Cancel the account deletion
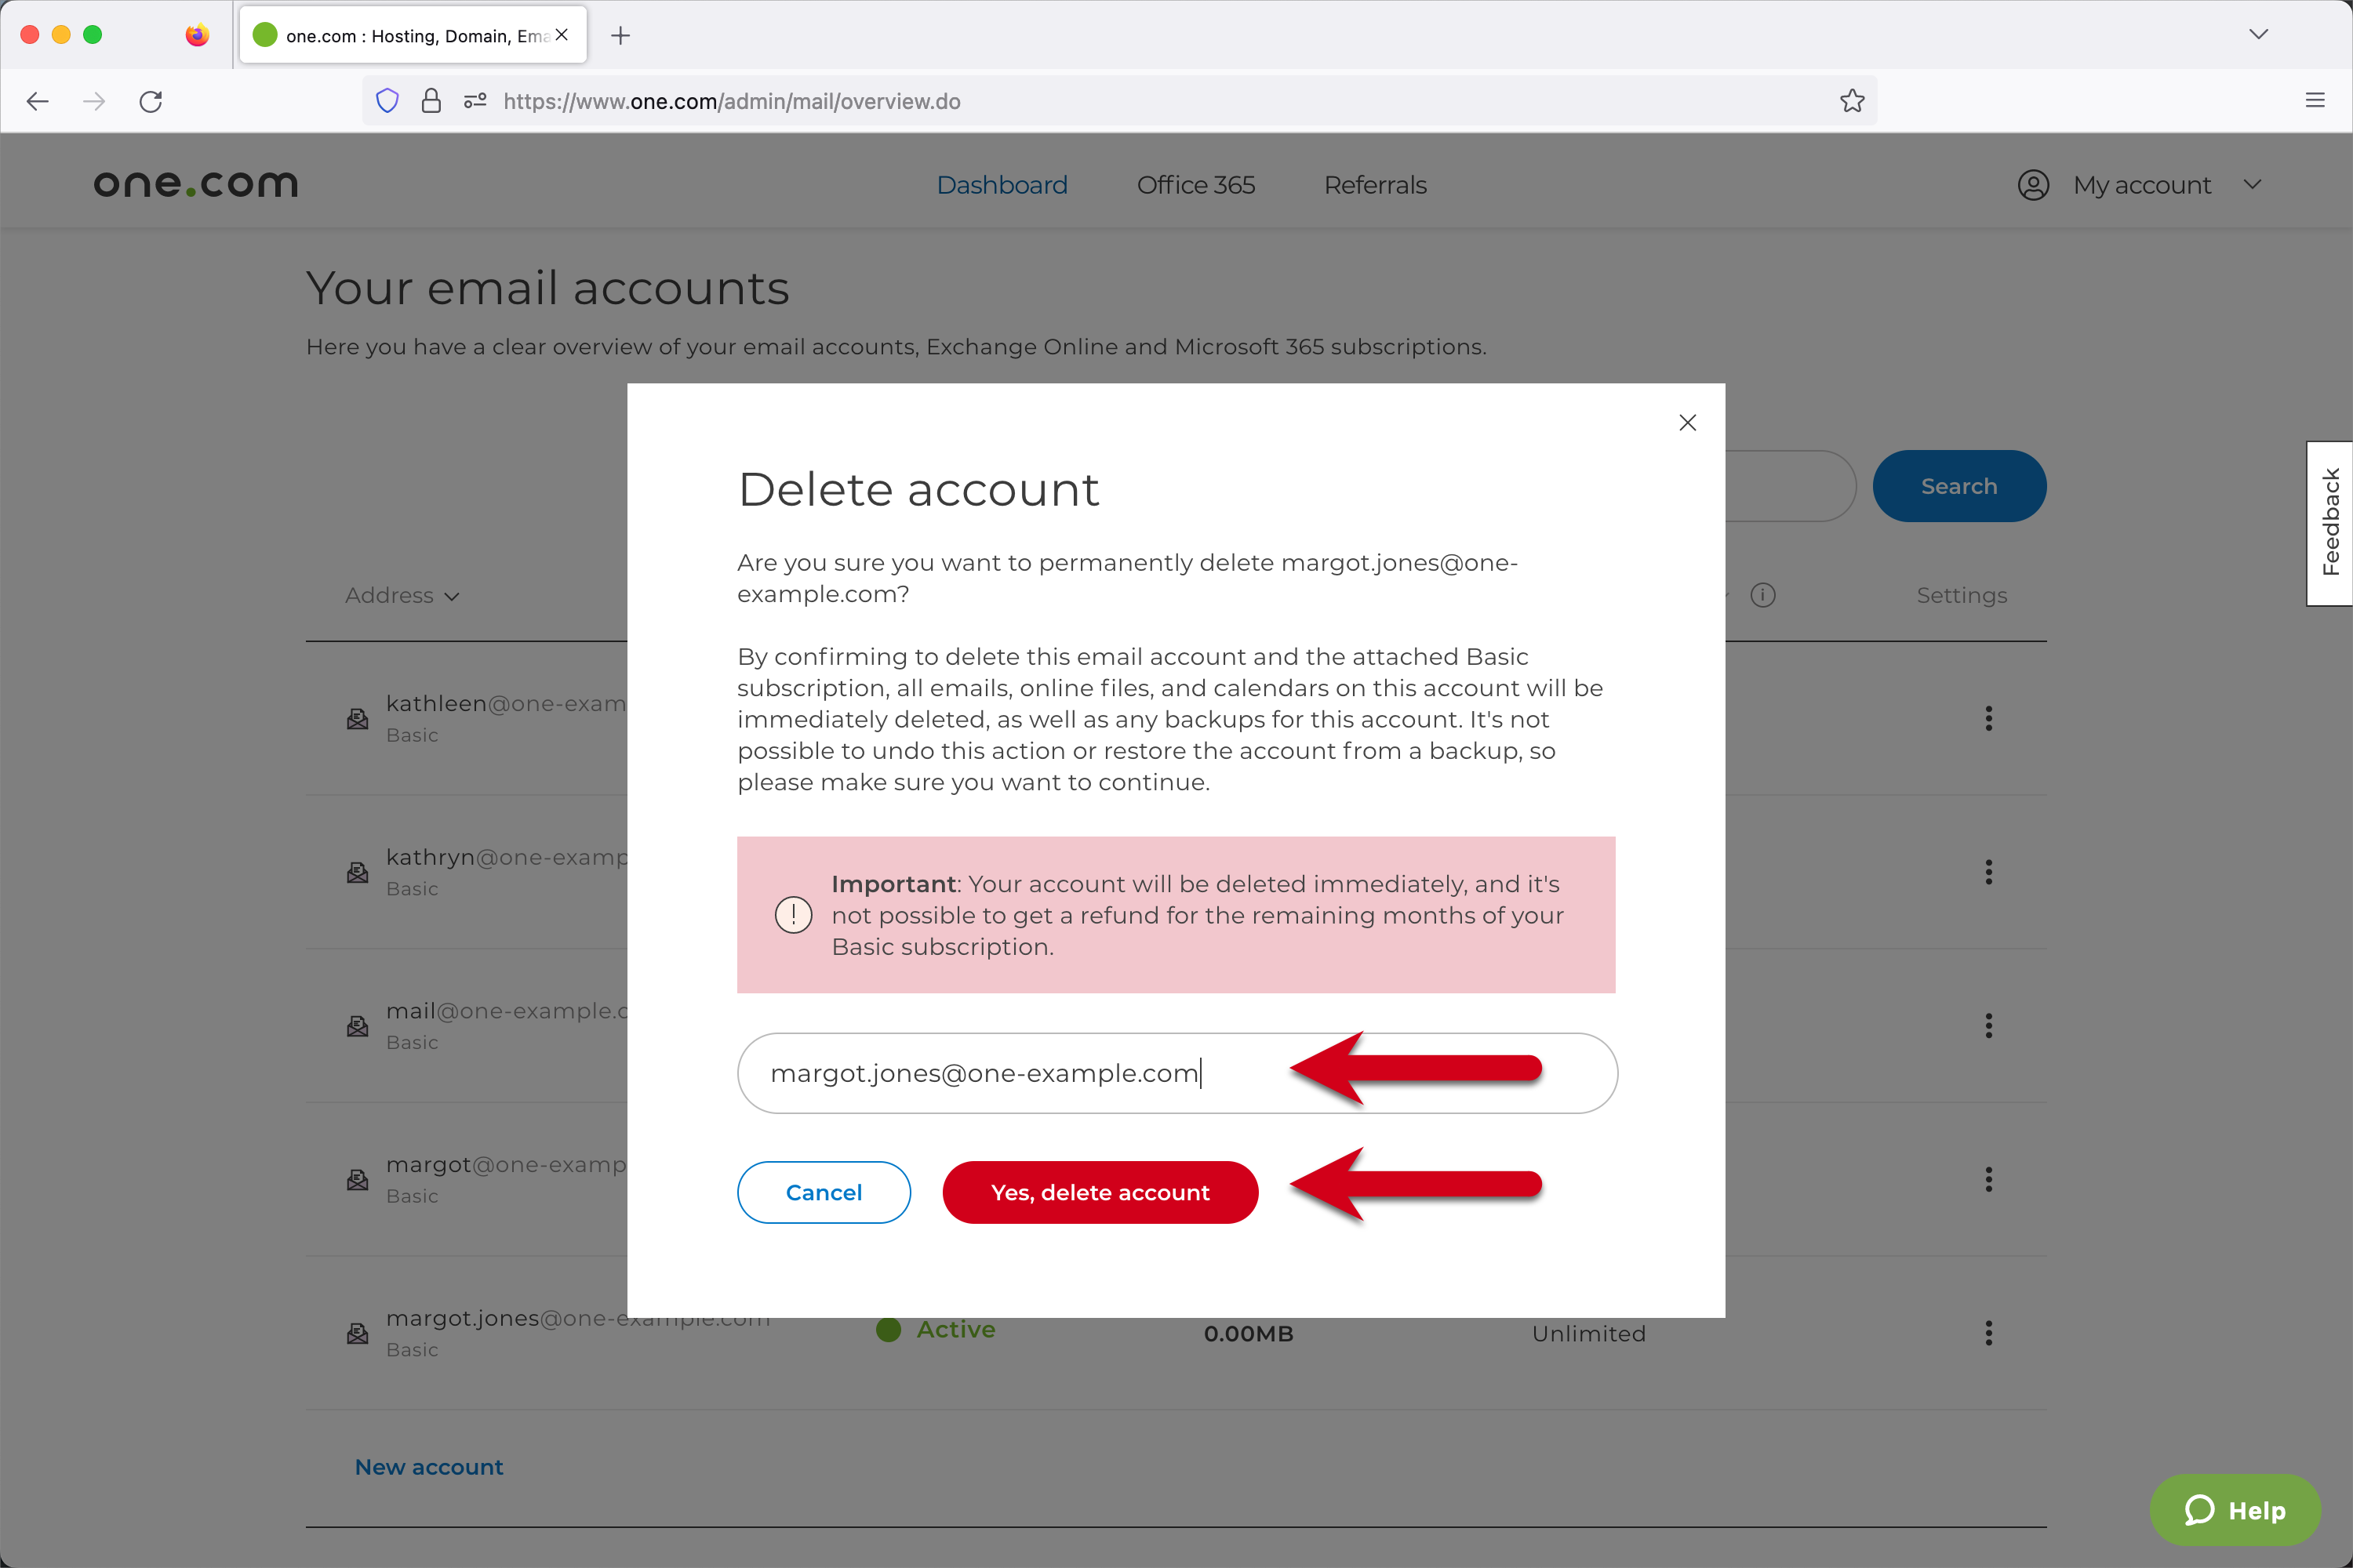 point(824,1192)
